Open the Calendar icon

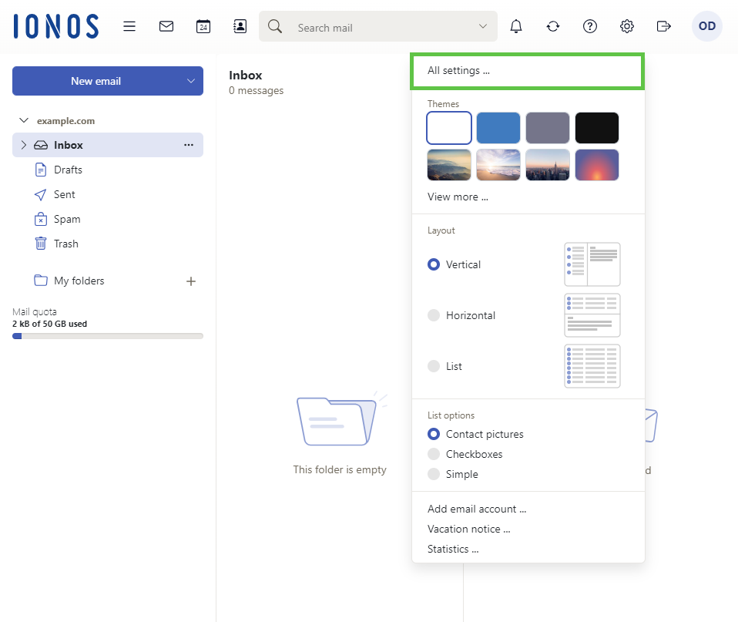click(x=203, y=25)
